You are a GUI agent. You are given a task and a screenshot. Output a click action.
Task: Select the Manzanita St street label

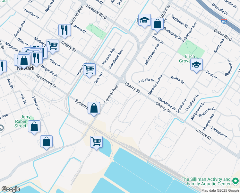167,104
